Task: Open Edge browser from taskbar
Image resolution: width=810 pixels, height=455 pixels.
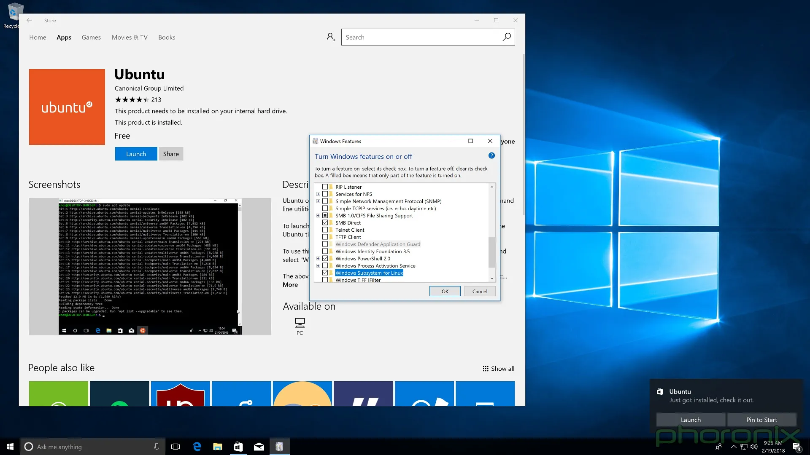Action: point(197,447)
